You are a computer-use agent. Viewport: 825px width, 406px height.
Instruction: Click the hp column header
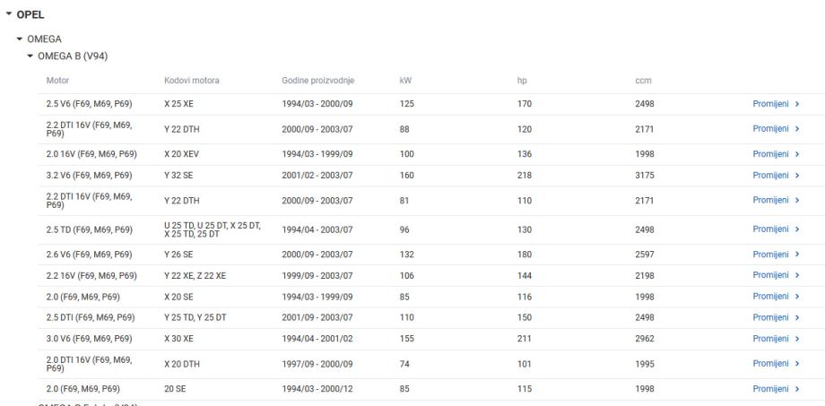(522, 81)
